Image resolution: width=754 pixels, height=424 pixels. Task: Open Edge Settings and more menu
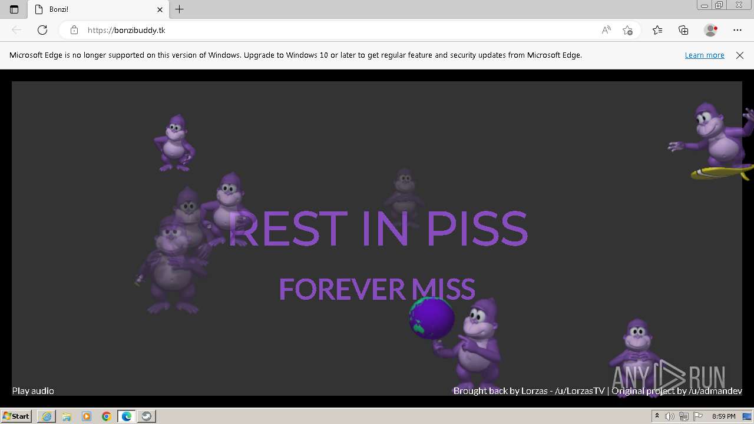pos(738,30)
